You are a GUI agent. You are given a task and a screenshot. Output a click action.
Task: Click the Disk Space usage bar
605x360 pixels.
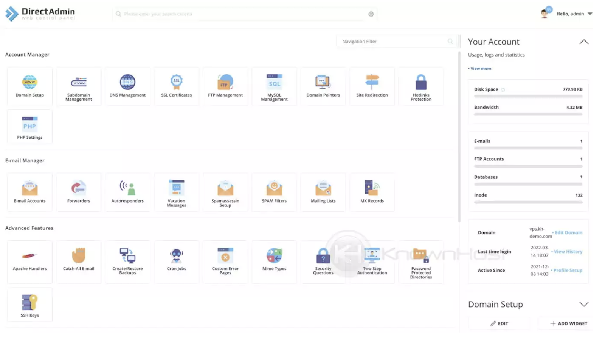pos(528,96)
